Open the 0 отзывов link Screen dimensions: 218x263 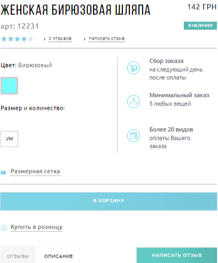pyautogui.click(x=60, y=39)
